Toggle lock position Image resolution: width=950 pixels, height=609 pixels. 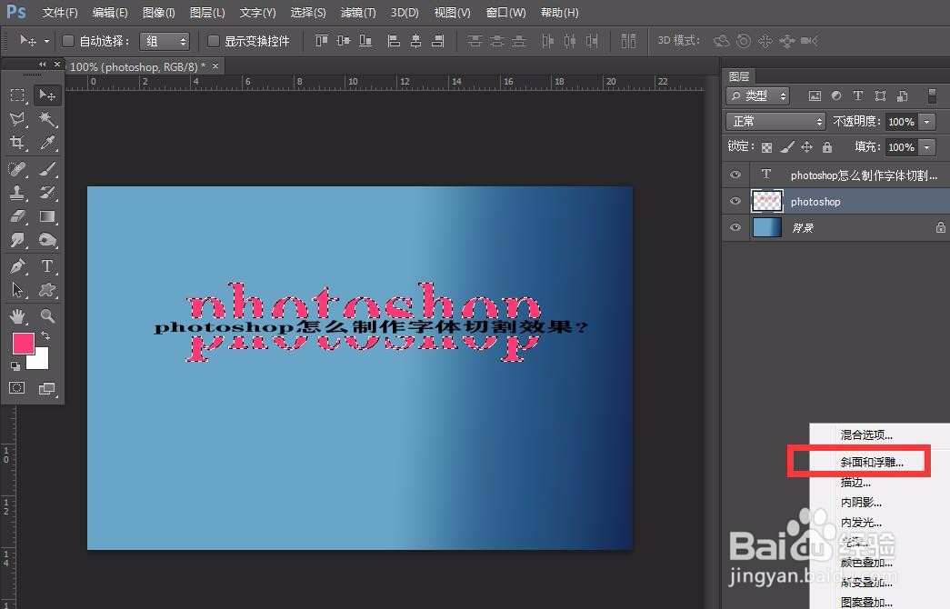click(x=806, y=146)
